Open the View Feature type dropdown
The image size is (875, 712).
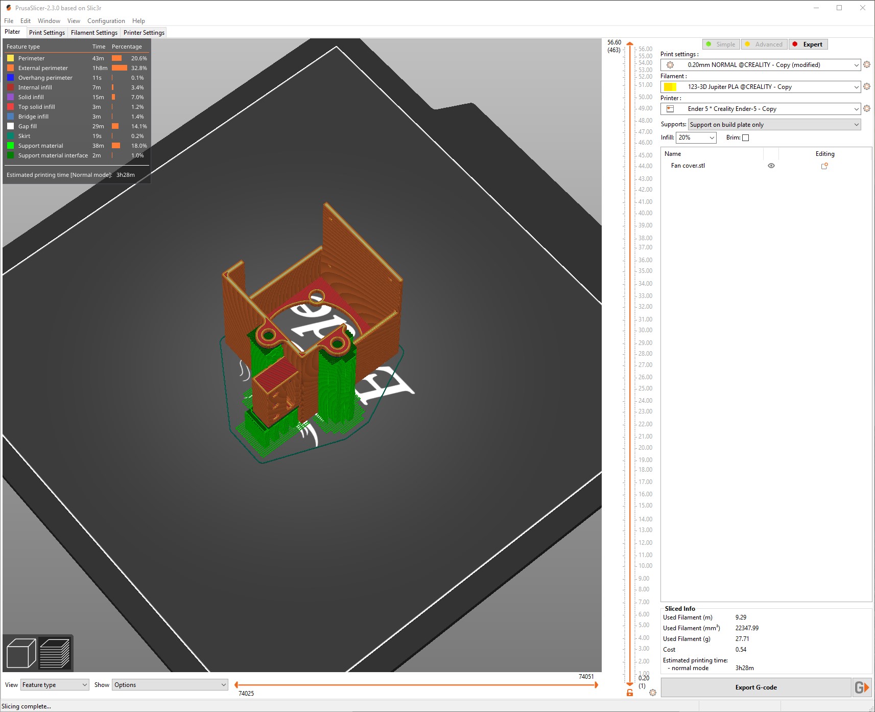55,685
